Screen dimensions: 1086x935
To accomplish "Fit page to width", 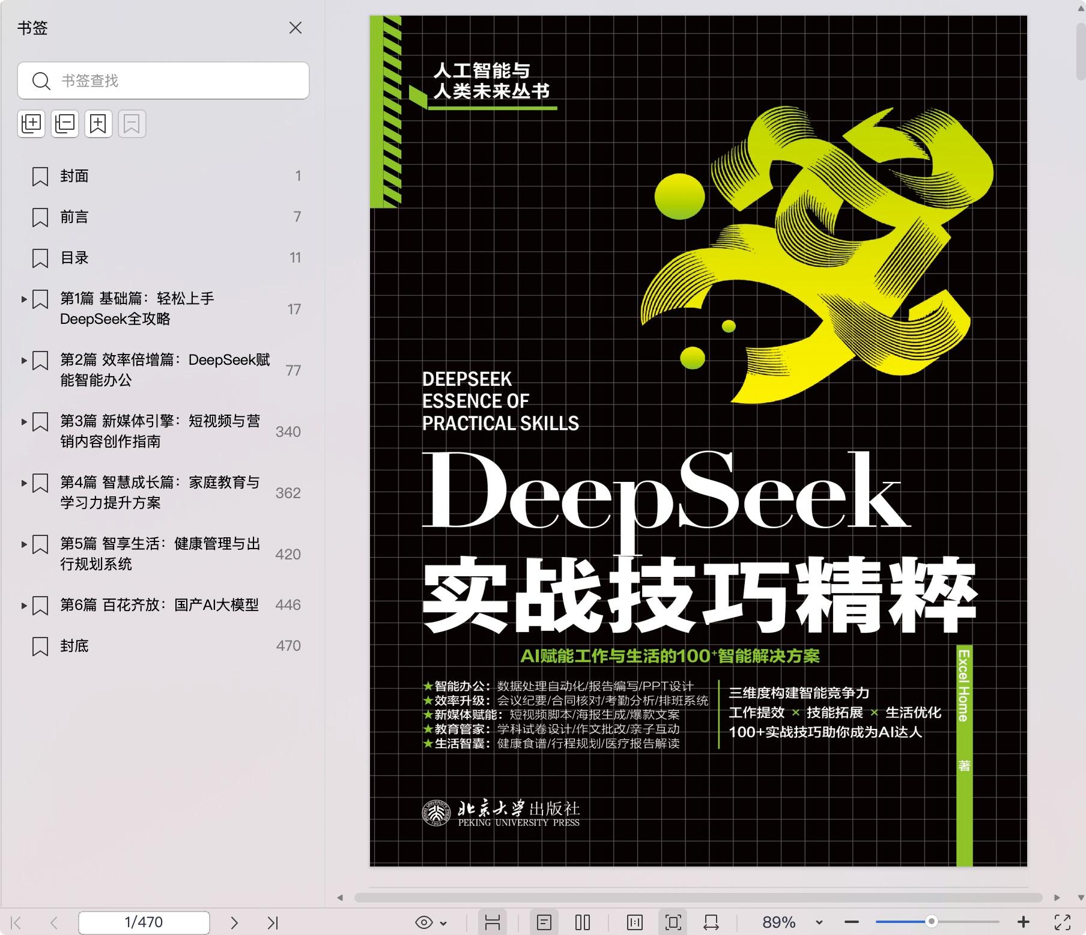I will [711, 922].
